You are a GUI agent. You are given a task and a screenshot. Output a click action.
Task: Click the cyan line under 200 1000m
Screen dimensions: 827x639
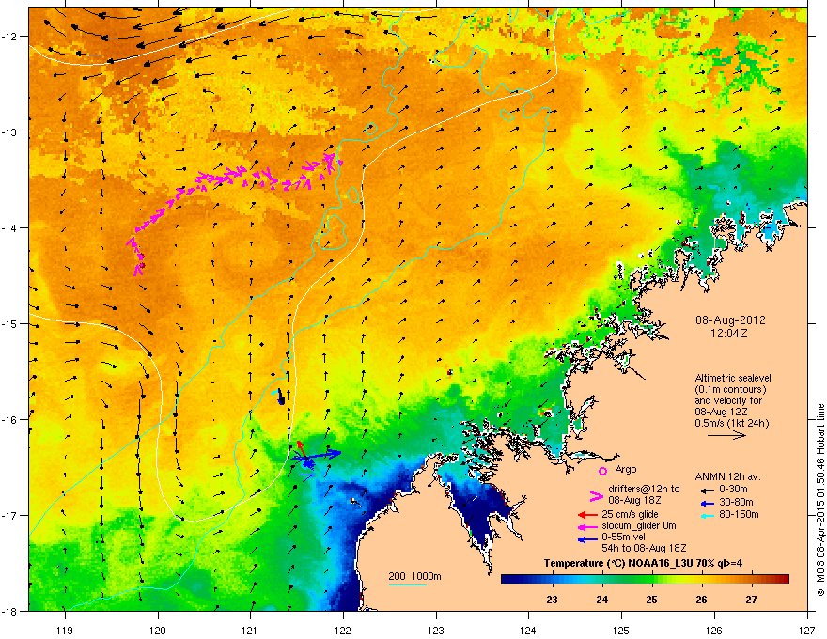(x=408, y=584)
